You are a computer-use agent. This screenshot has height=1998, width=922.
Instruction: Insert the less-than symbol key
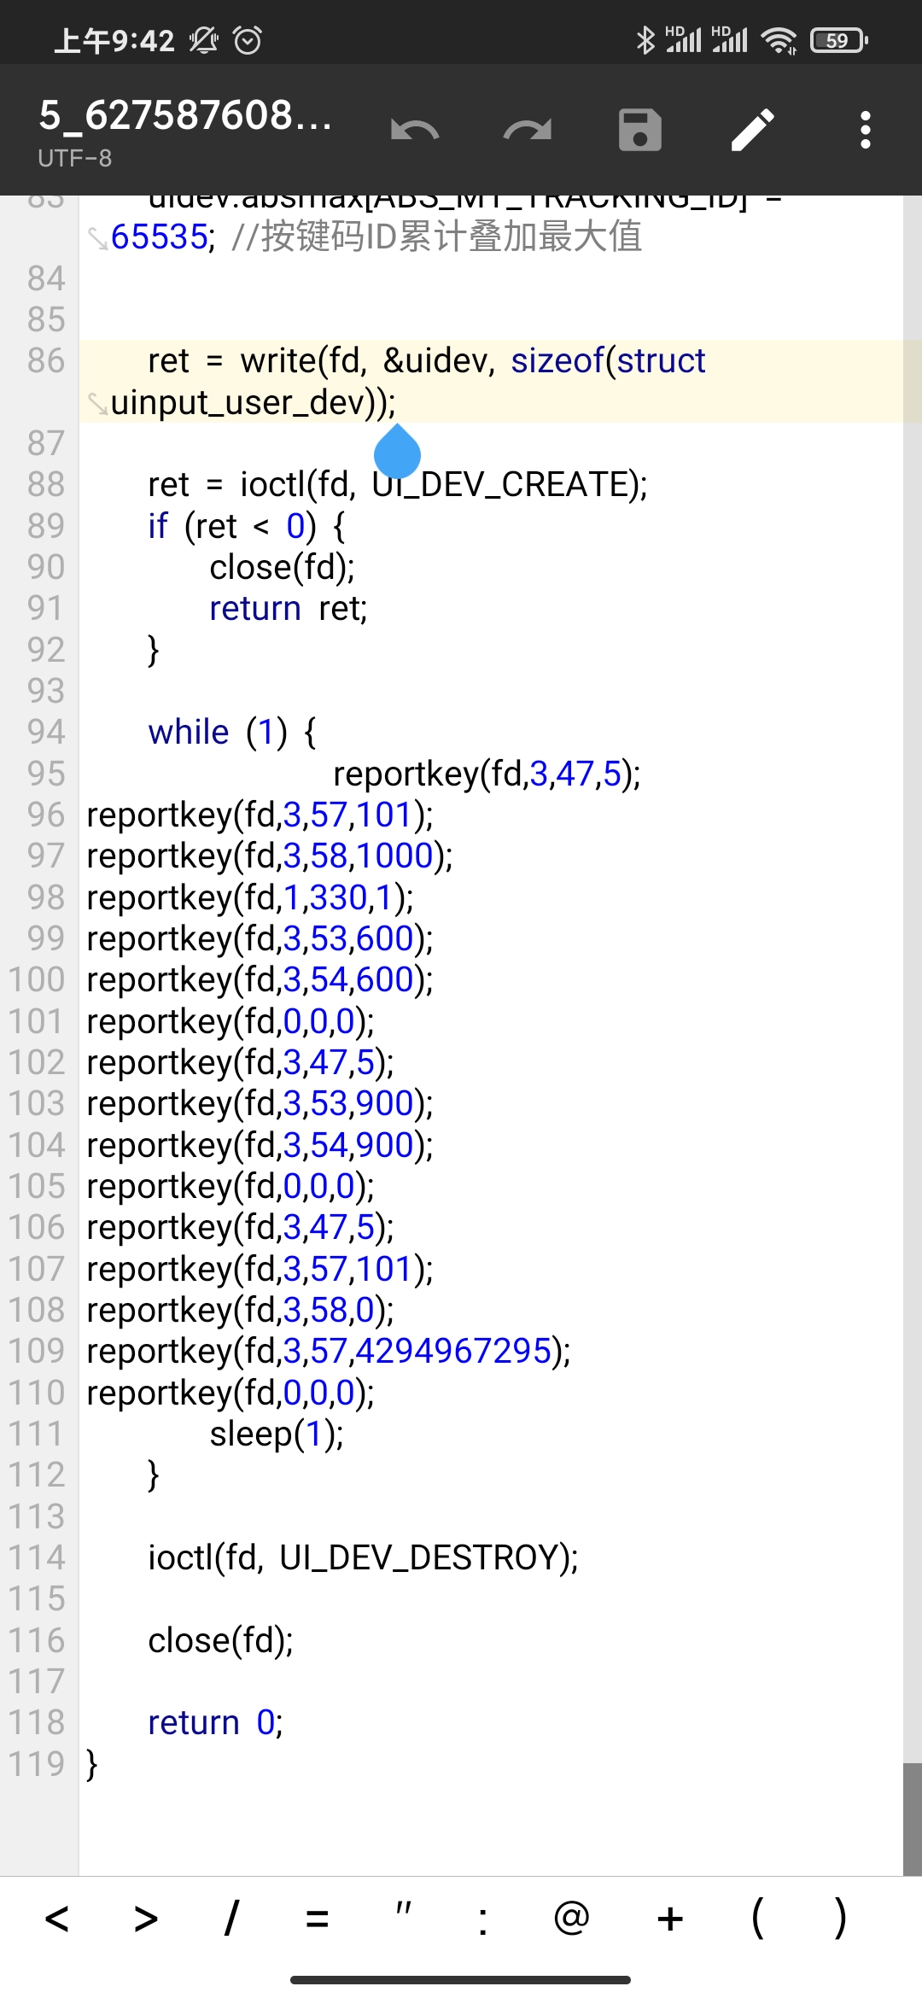pyautogui.click(x=57, y=1919)
